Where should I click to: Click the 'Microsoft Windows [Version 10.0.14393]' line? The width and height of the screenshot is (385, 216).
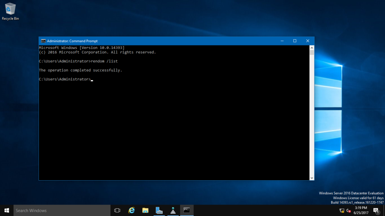[x=82, y=48]
